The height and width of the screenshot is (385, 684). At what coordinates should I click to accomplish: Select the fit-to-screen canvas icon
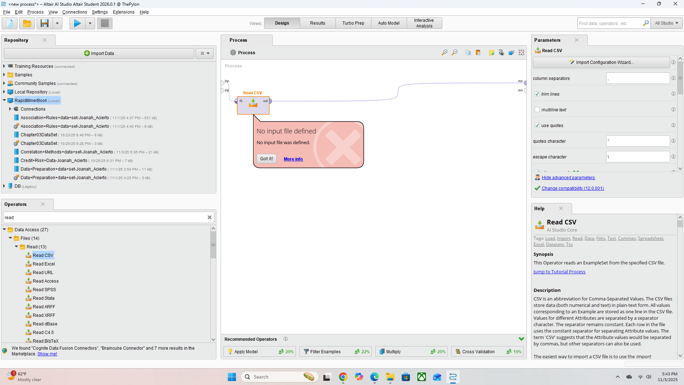click(521, 52)
